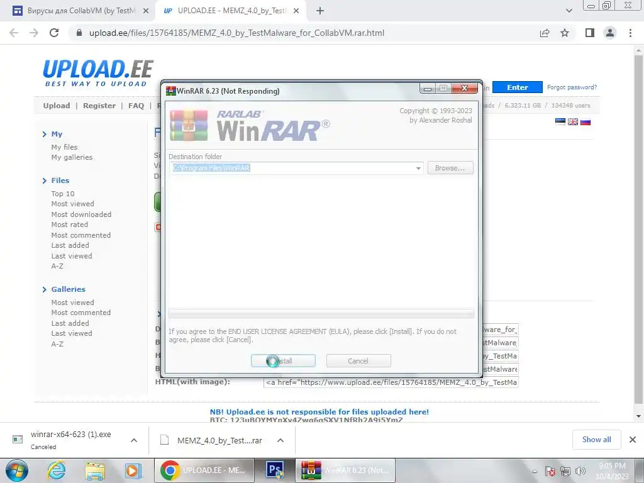Viewport: 644px width, 483px height.
Task: Show all downloads
Action: pos(596,440)
